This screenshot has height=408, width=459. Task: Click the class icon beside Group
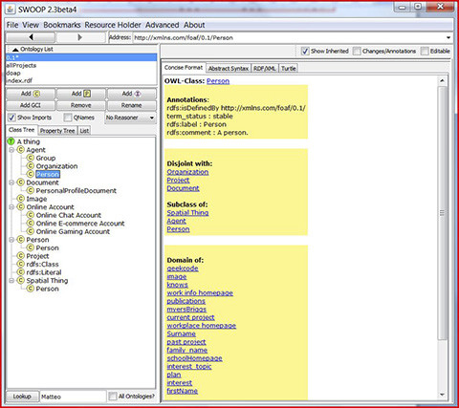click(31, 158)
